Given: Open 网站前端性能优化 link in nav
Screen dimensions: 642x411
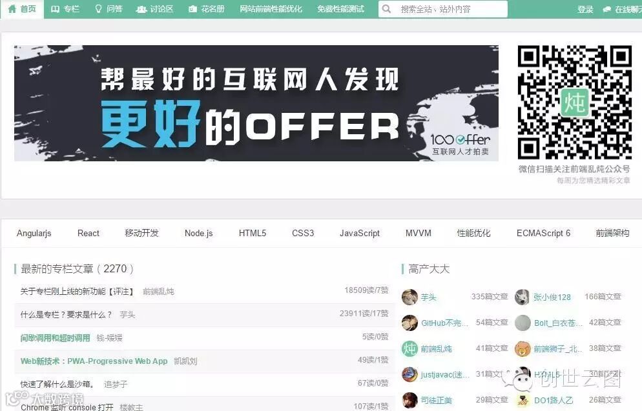Looking at the screenshot, I should click(x=271, y=9).
